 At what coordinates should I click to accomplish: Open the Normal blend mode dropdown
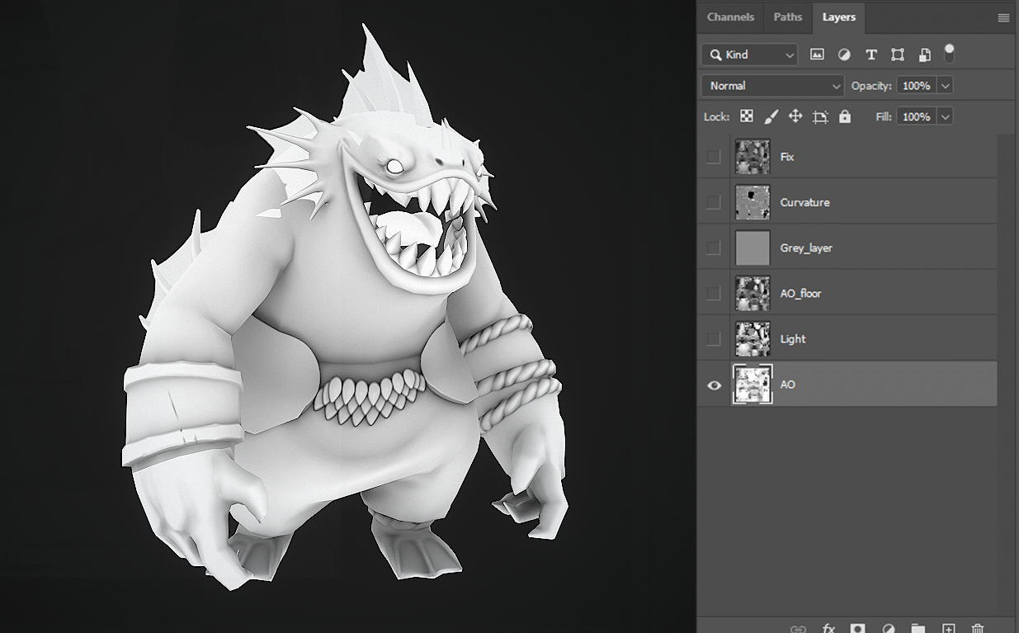pyautogui.click(x=772, y=86)
